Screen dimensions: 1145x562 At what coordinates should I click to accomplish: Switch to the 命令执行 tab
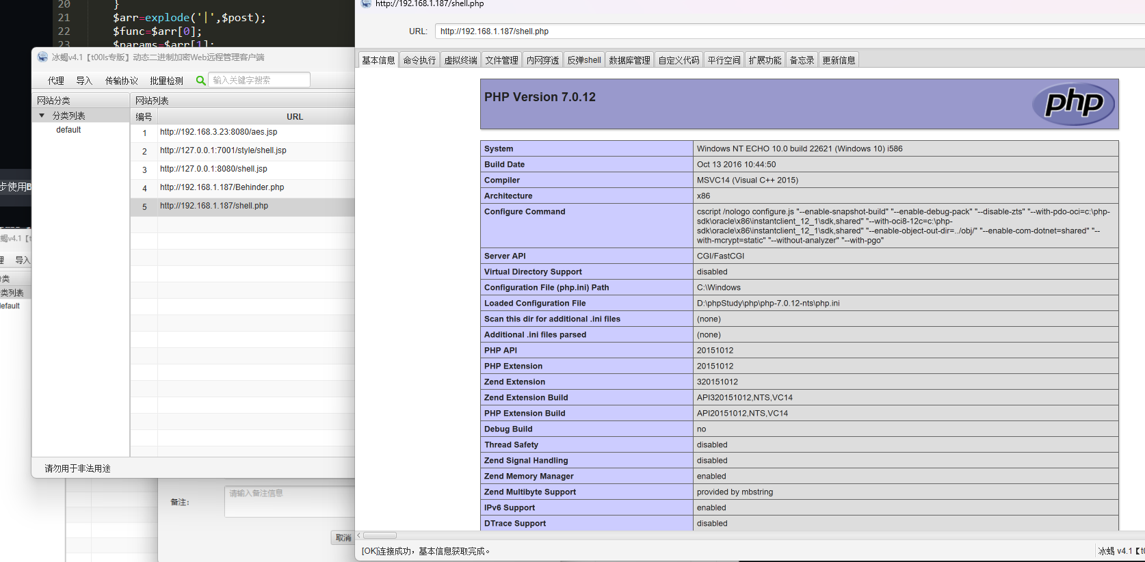(419, 60)
